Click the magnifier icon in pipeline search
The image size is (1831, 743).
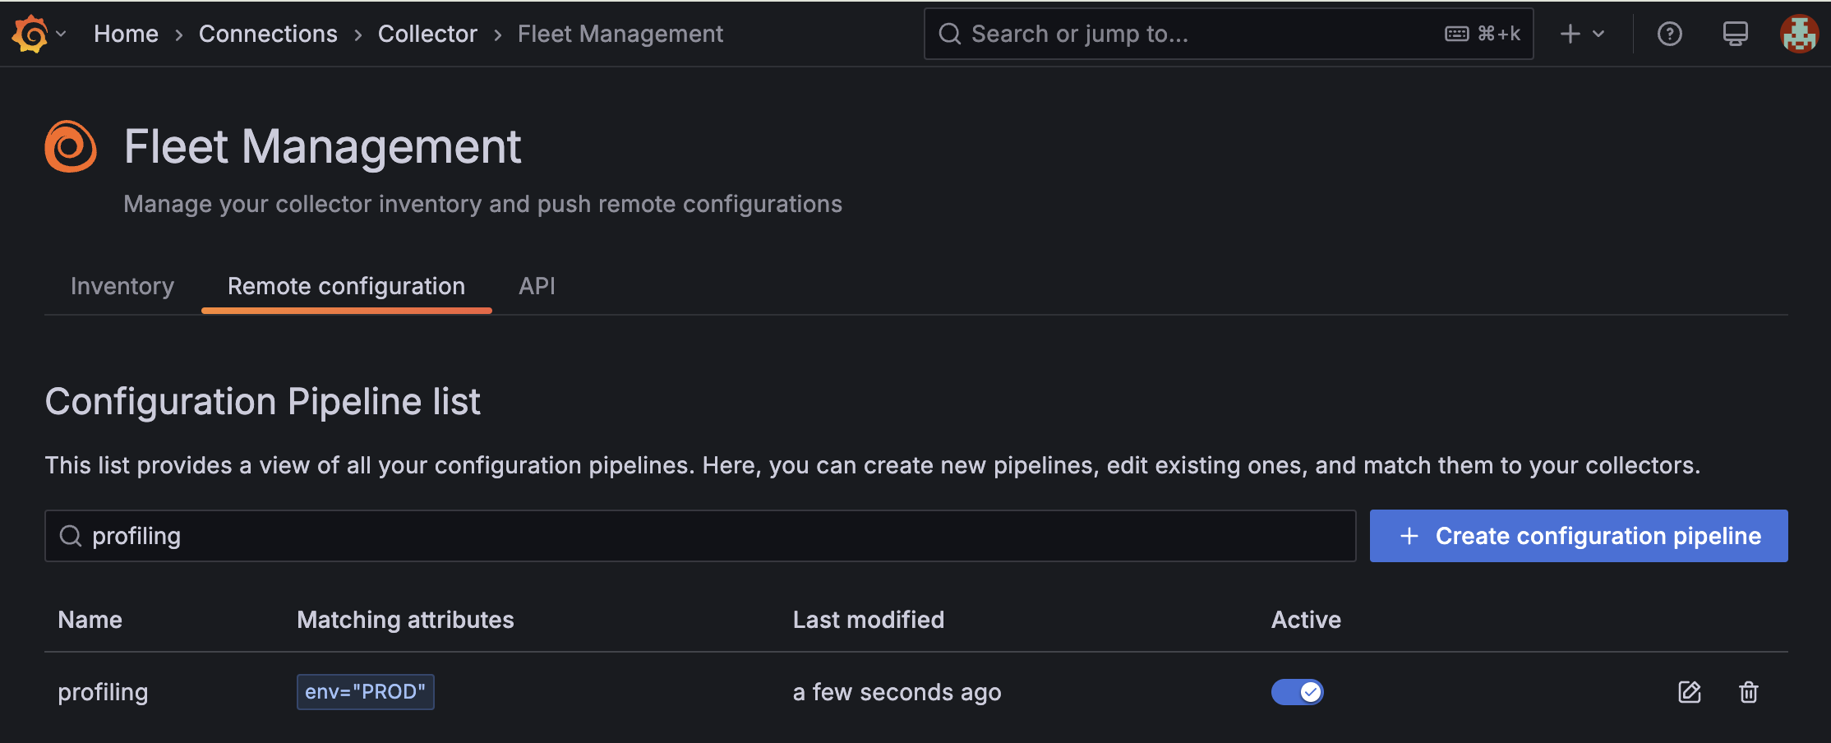tap(71, 535)
